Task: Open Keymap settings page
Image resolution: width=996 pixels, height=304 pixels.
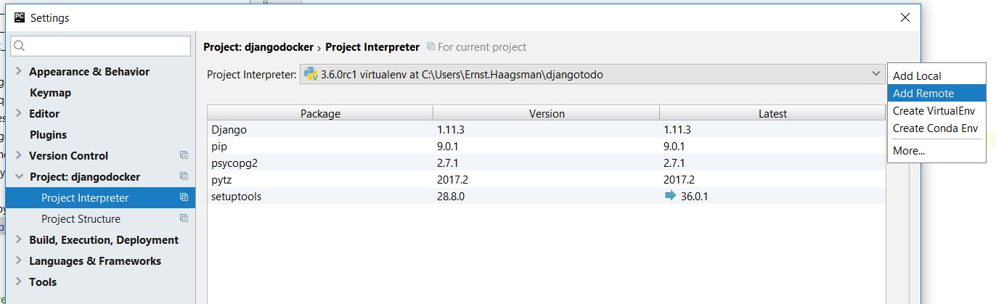Action: click(x=50, y=93)
